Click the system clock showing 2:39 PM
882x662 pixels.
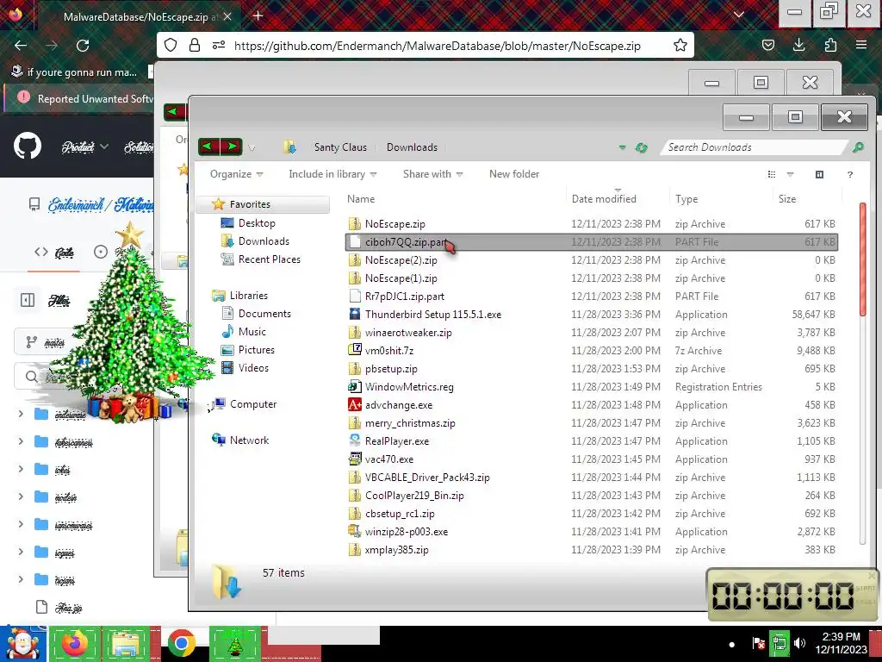pyautogui.click(x=841, y=643)
